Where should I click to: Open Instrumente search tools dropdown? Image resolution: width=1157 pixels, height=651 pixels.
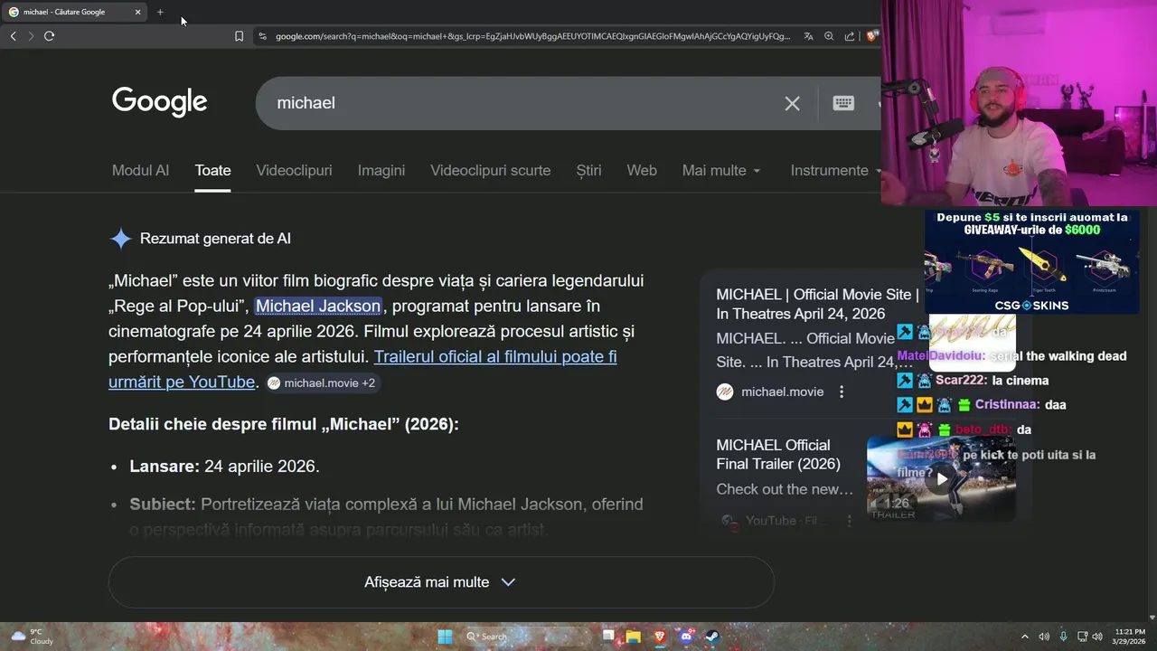pyautogui.click(x=835, y=170)
